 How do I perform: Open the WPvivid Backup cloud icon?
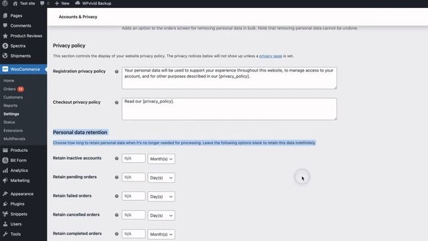(x=78, y=3)
